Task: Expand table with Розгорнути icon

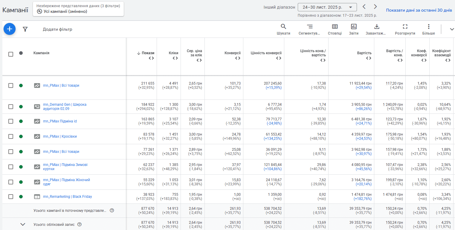Action: pyautogui.click(x=405, y=29)
